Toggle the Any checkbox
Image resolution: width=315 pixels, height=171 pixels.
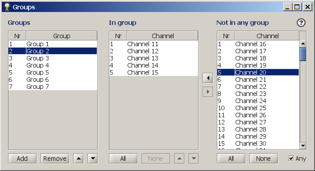pyautogui.click(x=291, y=159)
